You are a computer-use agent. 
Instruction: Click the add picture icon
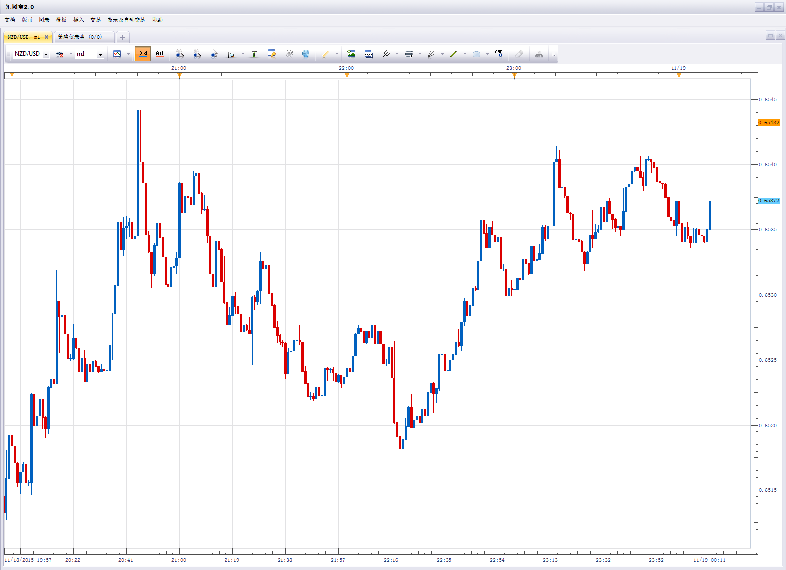351,54
